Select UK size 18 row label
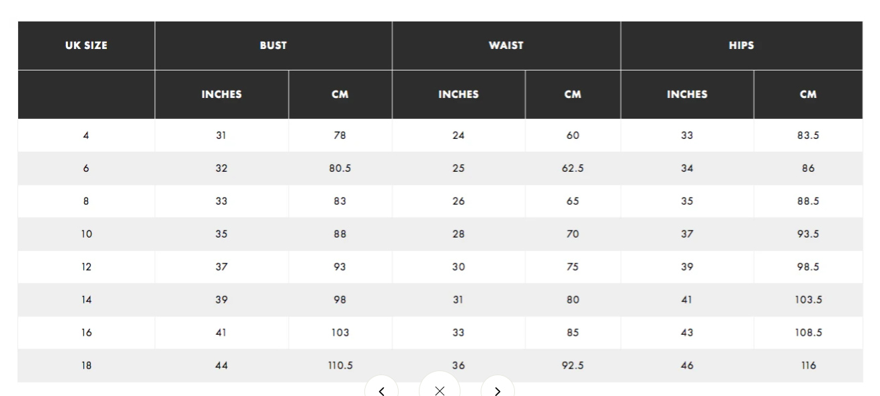This screenshot has height=396, width=880. pyautogui.click(x=86, y=366)
